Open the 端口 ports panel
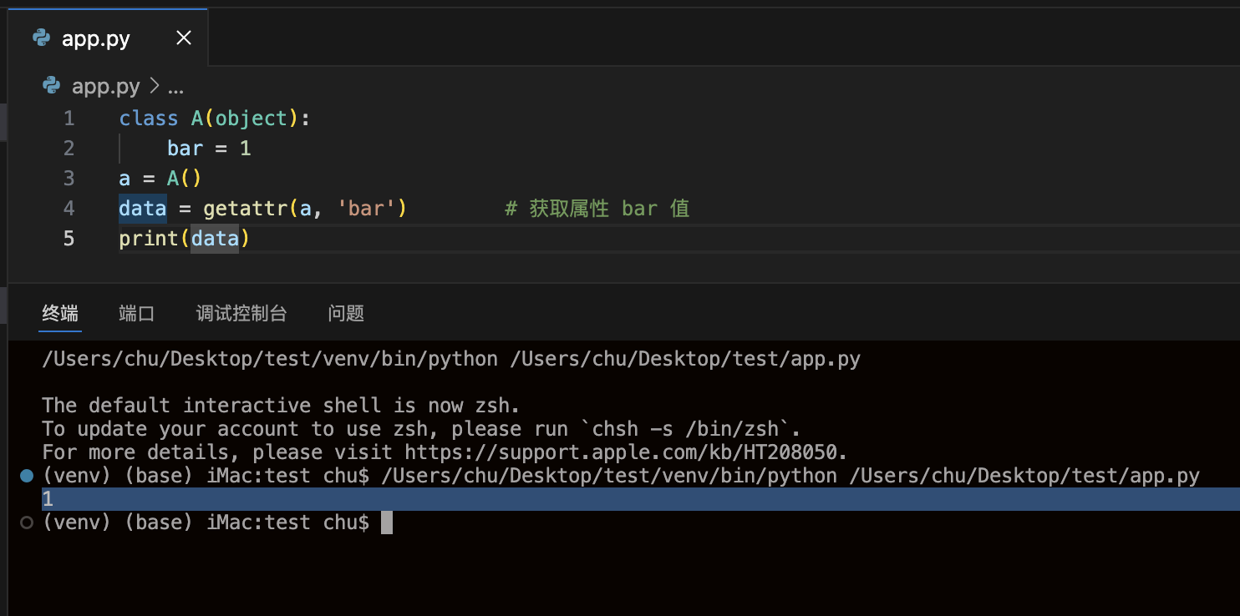1240x616 pixels. pos(136,312)
